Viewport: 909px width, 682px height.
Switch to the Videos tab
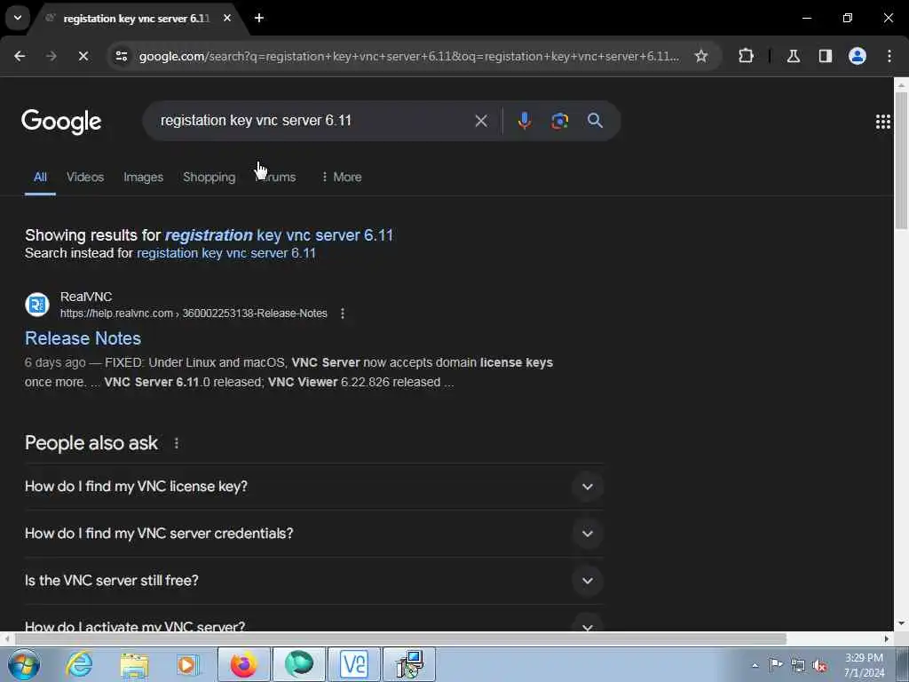85,177
